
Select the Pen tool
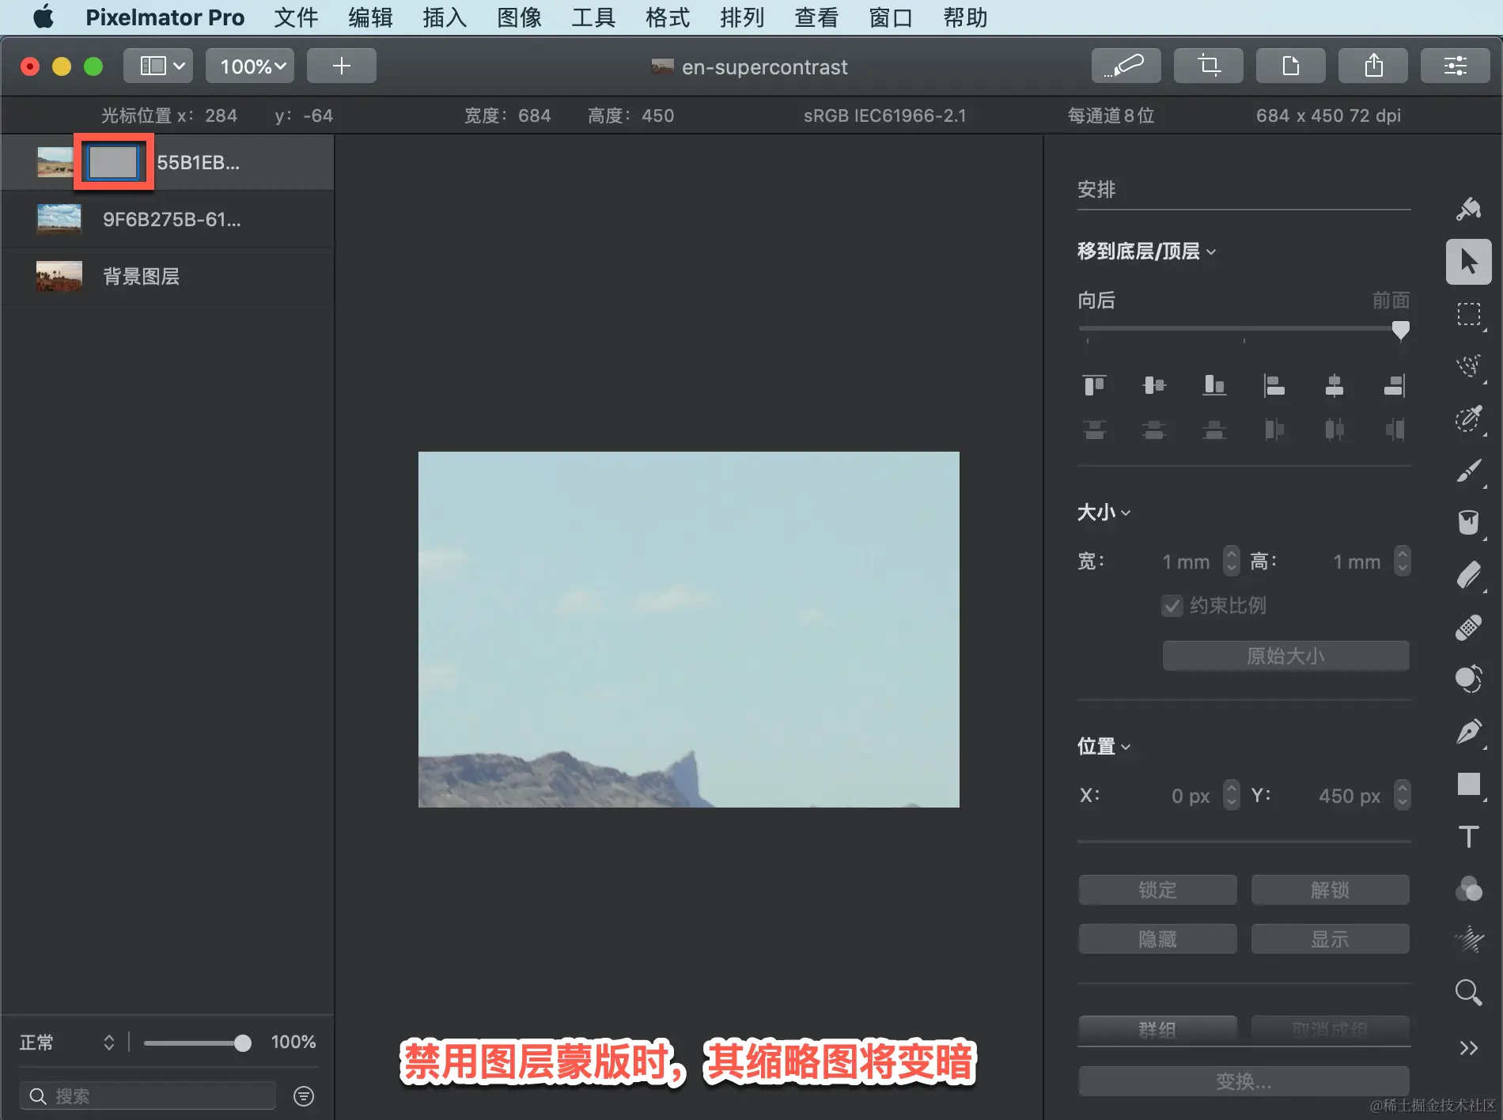[x=1469, y=732]
